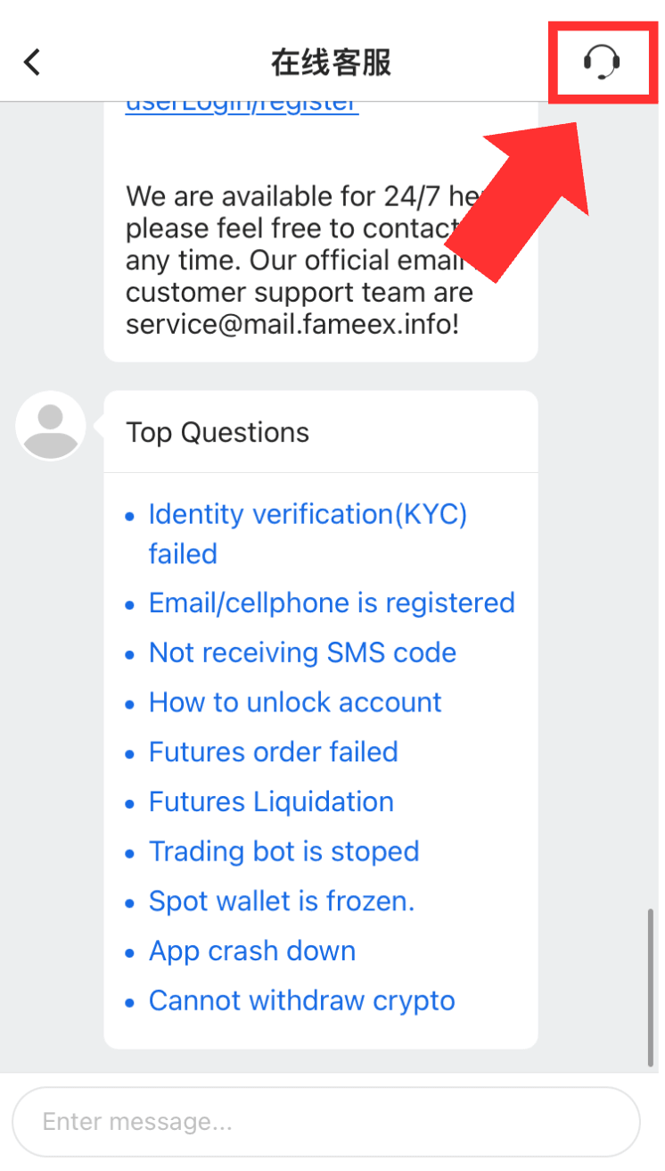Tap the 在线客服 page title
Screen dimensions: 665x1171
coord(332,62)
